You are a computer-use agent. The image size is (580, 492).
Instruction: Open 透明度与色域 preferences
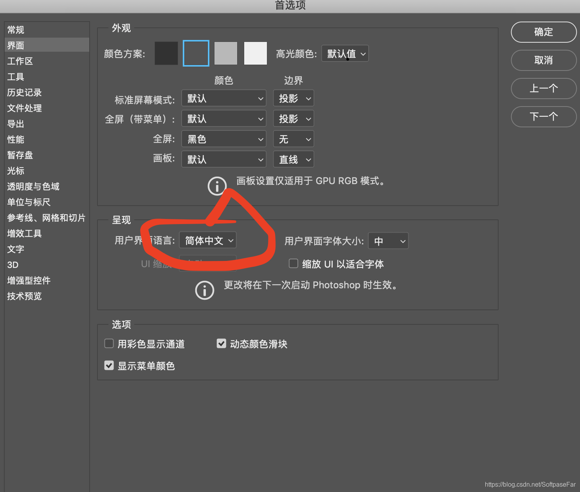[47, 186]
